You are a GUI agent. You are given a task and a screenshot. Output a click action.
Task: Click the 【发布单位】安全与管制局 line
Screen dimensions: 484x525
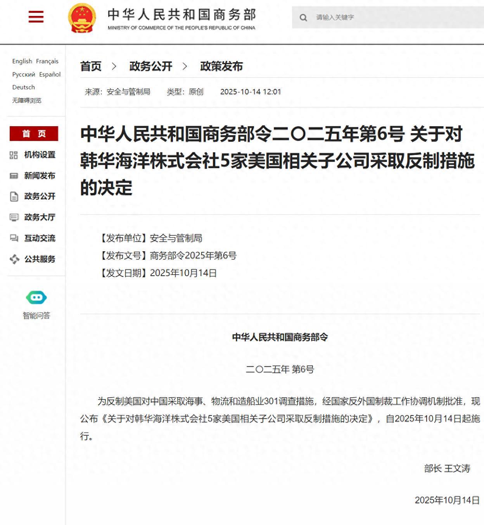(x=150, y=238)
